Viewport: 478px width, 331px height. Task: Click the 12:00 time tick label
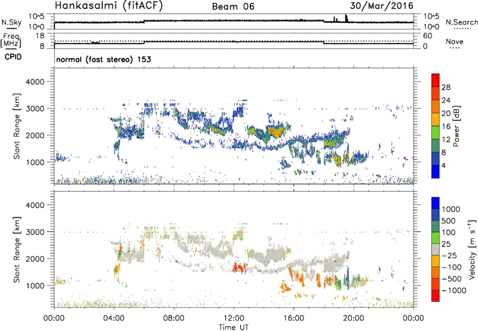(x=234, y=318)
